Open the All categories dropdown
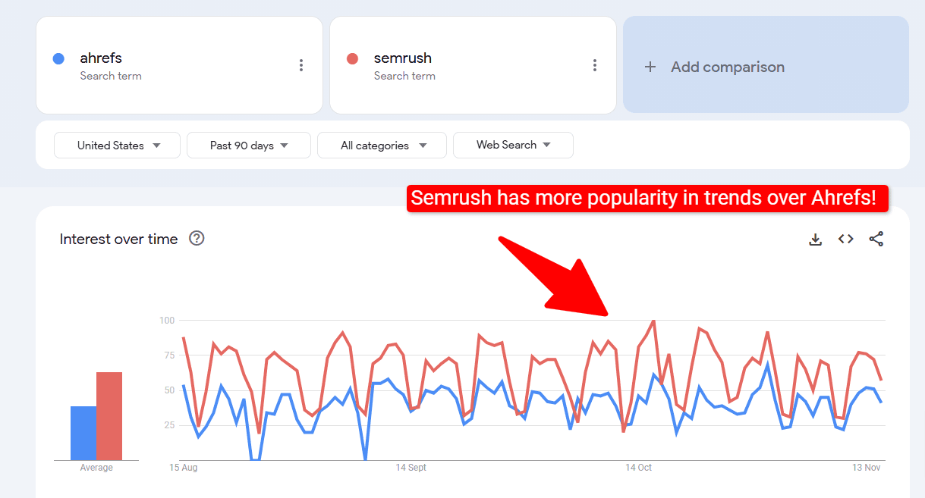925x498 pixels. coord(382,145)
